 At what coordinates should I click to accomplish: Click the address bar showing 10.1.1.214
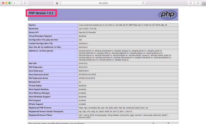click(x=103, y=3)
